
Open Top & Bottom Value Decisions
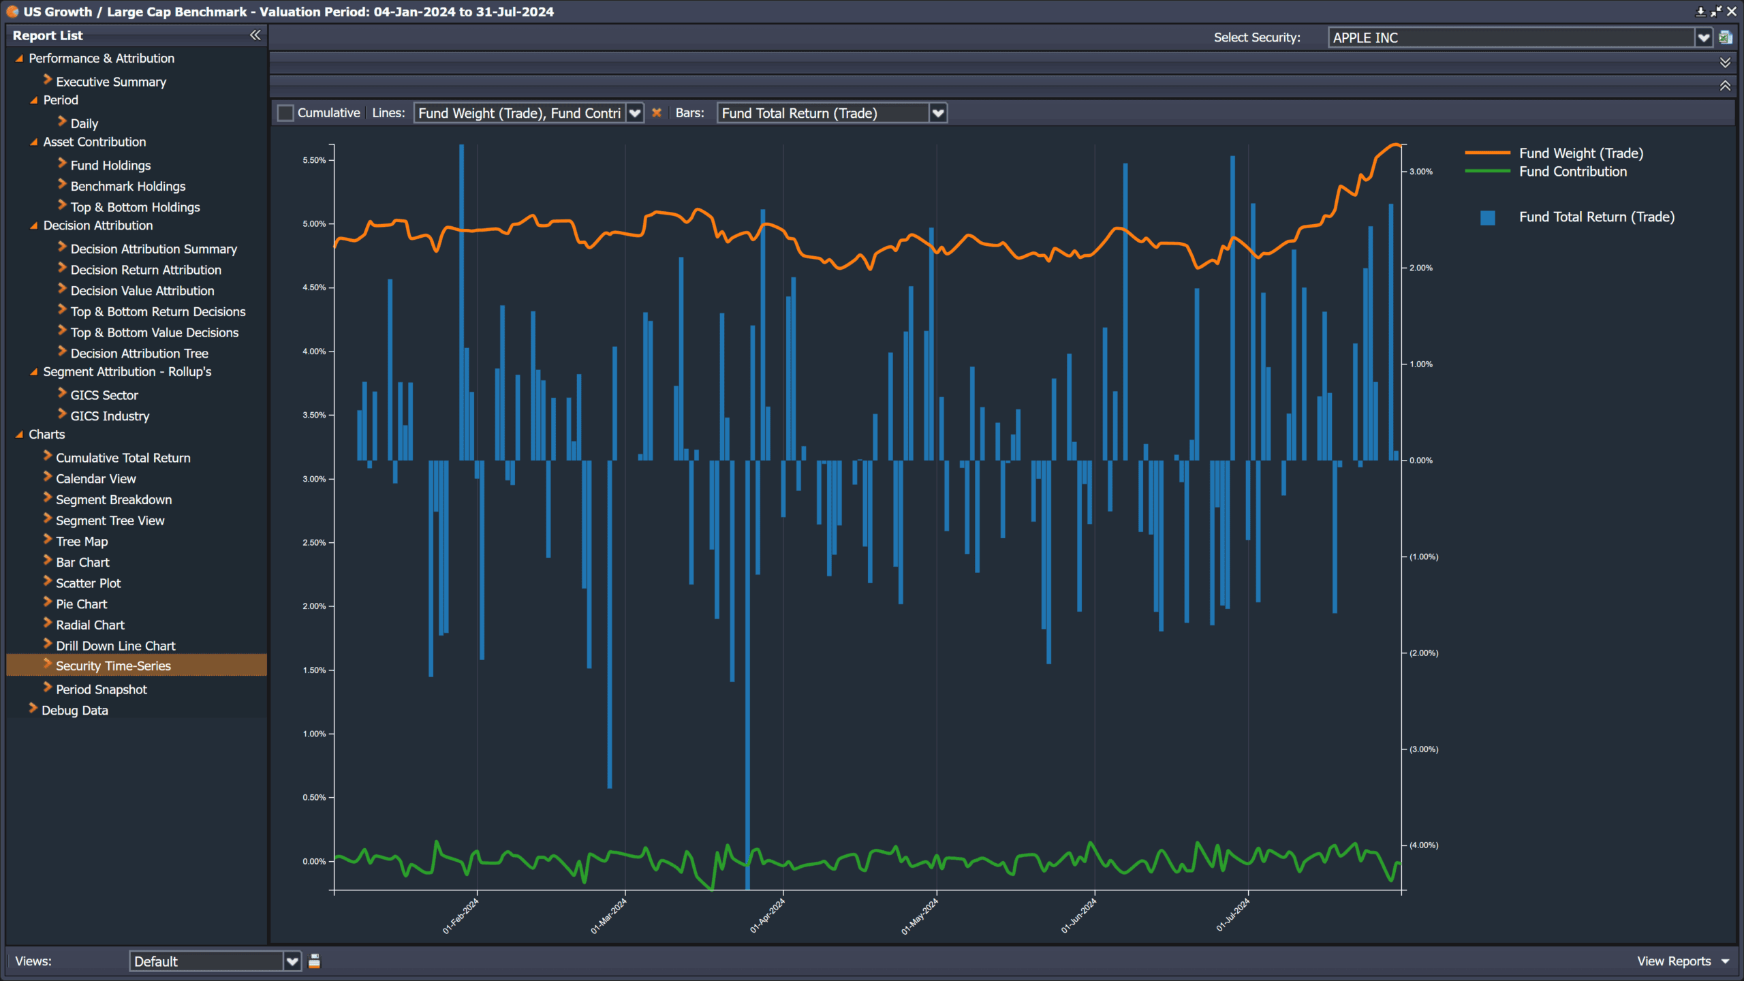[x=155, y=332]
